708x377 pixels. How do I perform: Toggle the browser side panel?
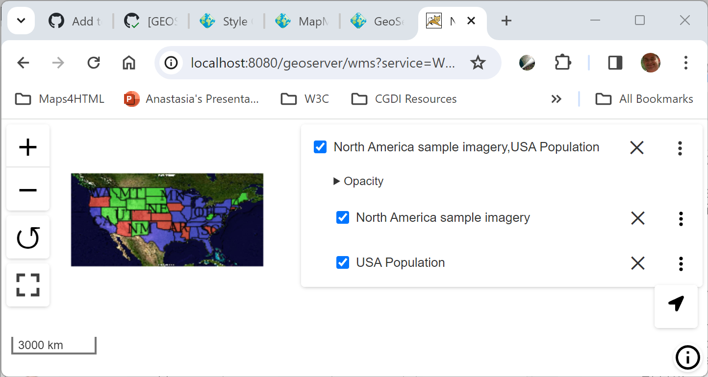pos(615,63)
